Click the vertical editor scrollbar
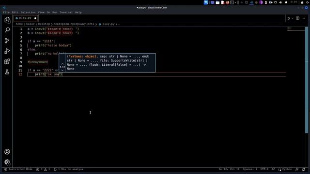Screen dimensions: 310x174 click(307, 80)
